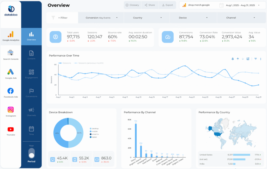Viewport: 267px width, 169px height.
Task: Hide the Sessions previous month series
Action: tap(88, 63)
